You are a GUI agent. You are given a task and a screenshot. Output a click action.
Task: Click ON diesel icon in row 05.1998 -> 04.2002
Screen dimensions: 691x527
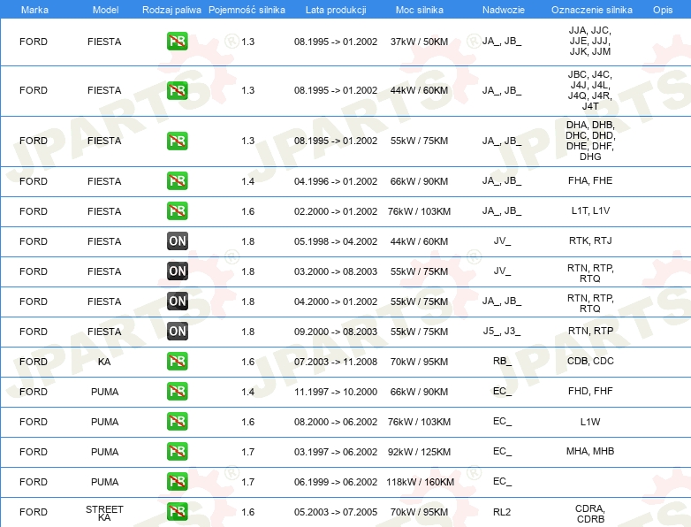point(177,241)
